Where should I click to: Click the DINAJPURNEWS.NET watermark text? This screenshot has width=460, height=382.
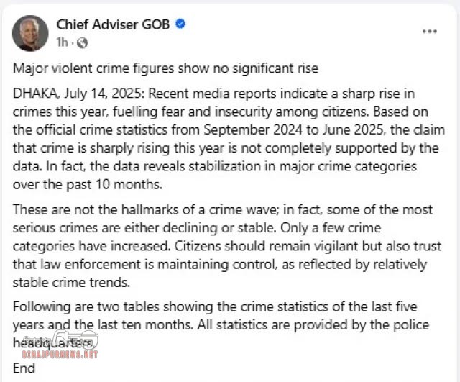click(60, 355)
